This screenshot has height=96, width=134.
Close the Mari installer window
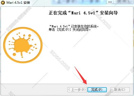click(127, 2)
